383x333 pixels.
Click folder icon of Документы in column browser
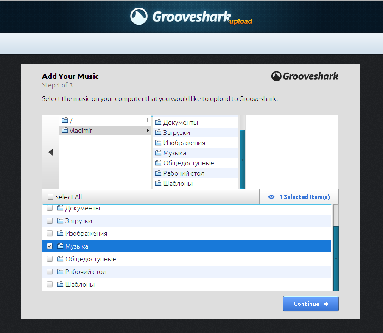(x=158, y=122)
